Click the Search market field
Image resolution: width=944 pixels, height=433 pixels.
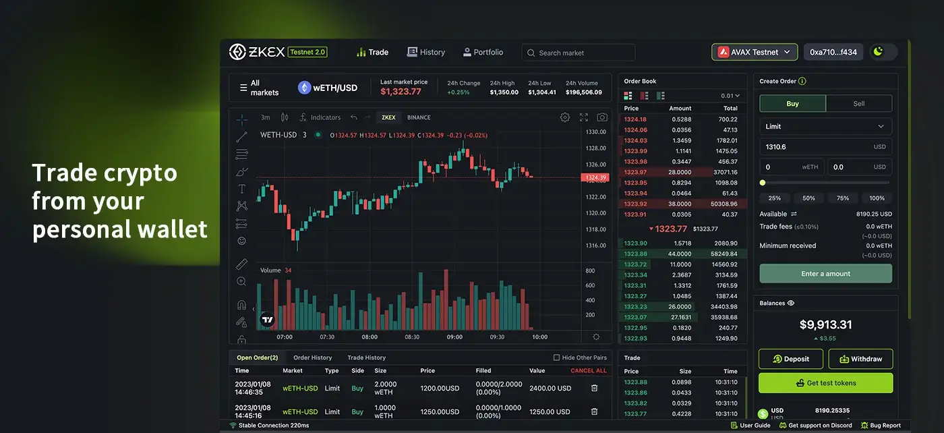(578, 53)
